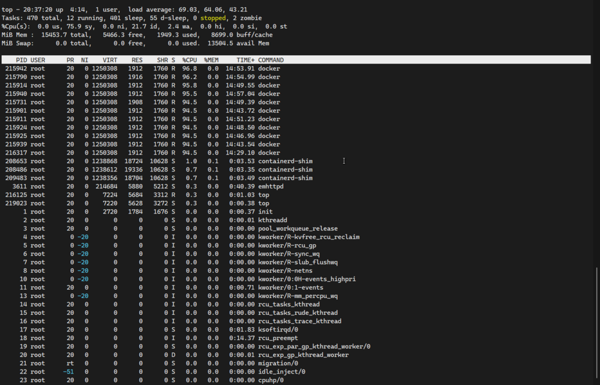
Task: Click the rcu_preempt command name
Action: 278,338
